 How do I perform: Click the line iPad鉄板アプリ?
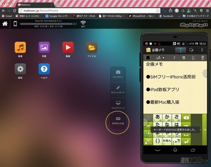pyautogui.click(x=163, y=89)
